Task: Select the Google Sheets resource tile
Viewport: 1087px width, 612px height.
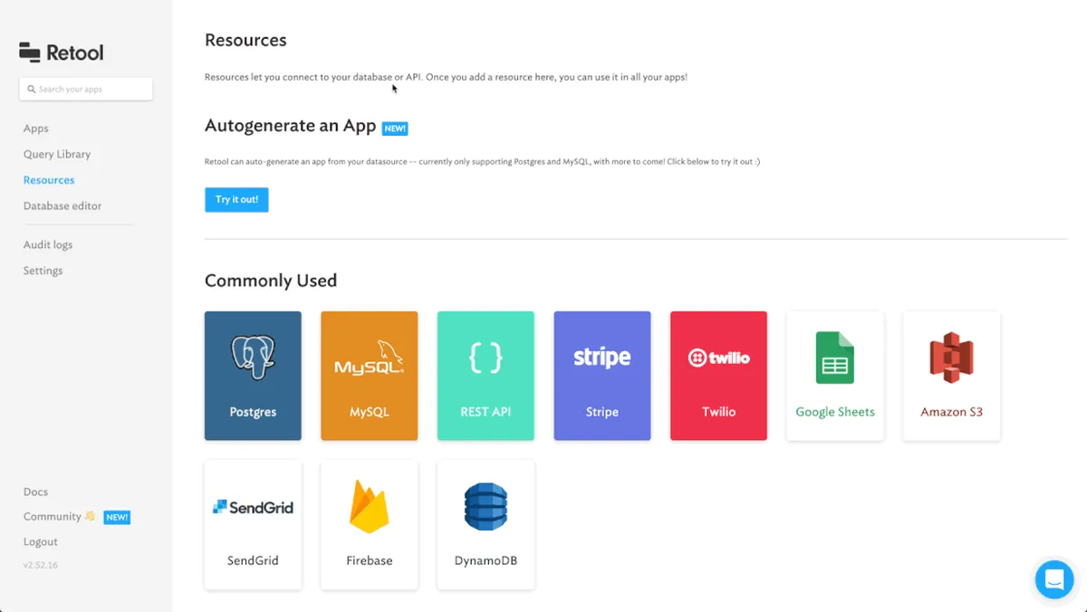Action: pos(835,376)
